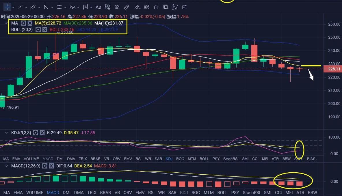Remove the KDJ(9,3,3) indicator with X
The width and height of the screenshot is (342, 196).
(42, 133)
